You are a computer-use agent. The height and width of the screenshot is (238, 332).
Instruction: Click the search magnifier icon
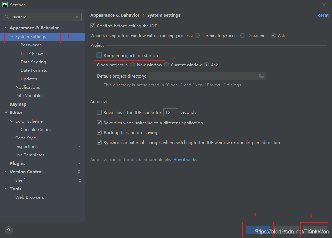point(7,17)
